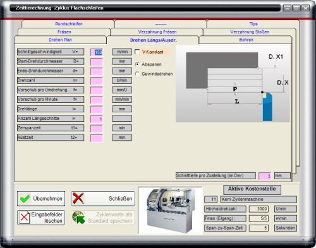This screenshot has height=248, width=316.
Task: Click the Kostenstelle number field 11
Action: click(211, 199)
